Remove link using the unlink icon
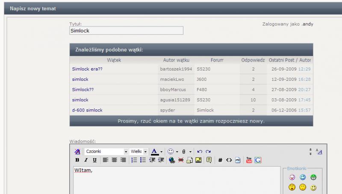The image size is (342, 194). click(180, 160)
